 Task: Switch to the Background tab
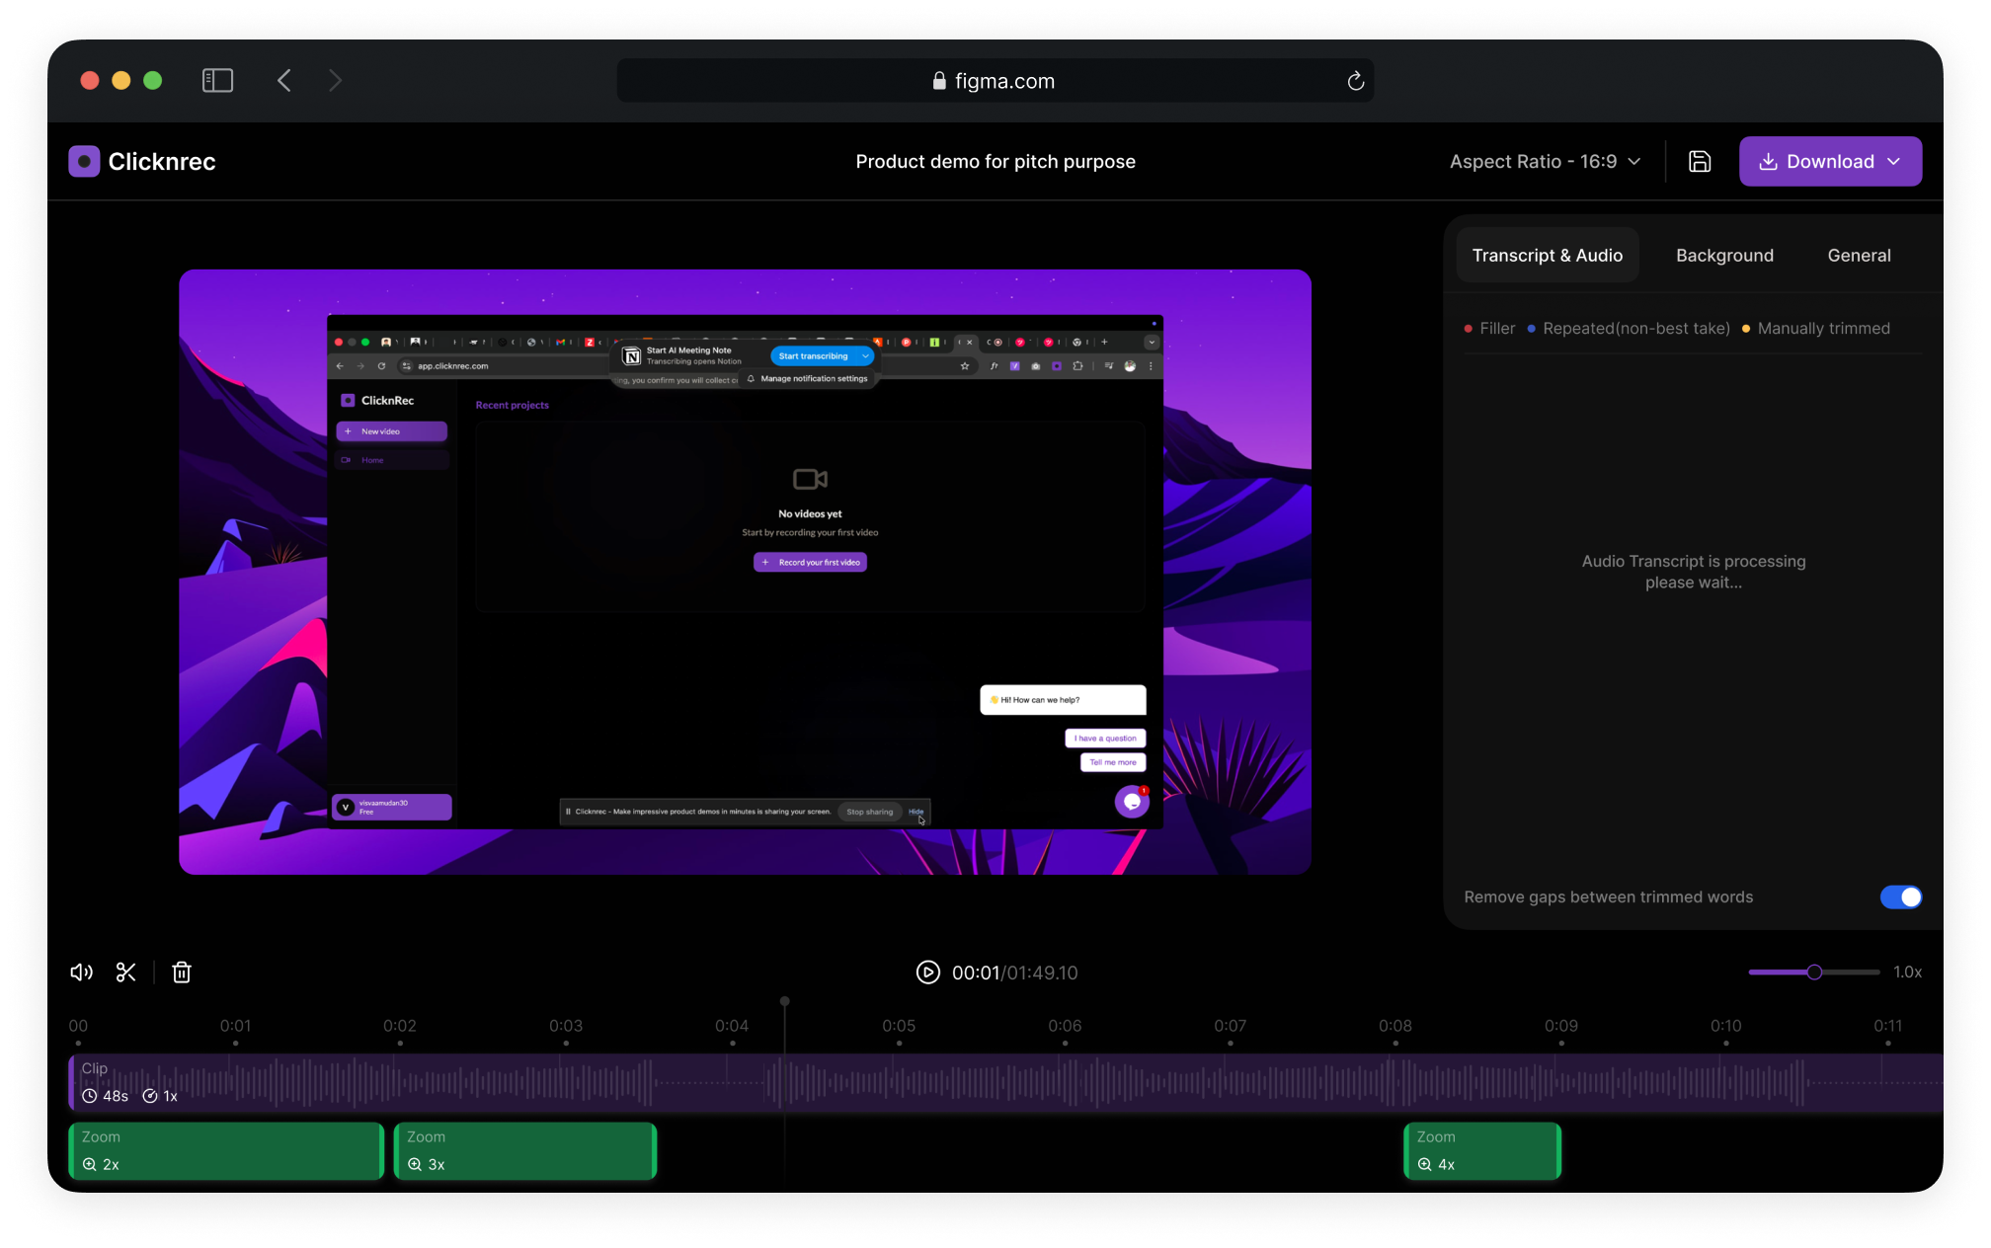1724,256
